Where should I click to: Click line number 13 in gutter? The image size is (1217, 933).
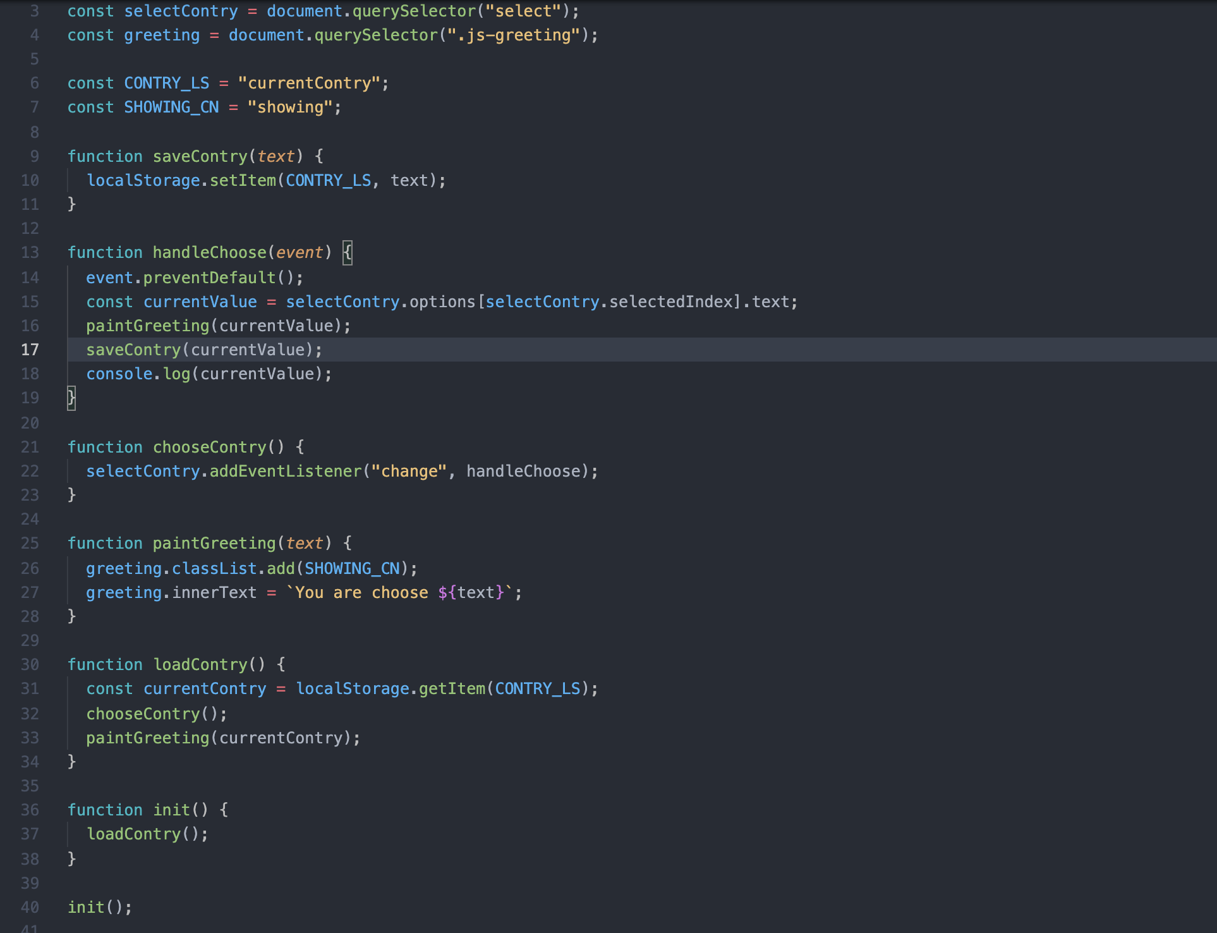coord(30,252)
